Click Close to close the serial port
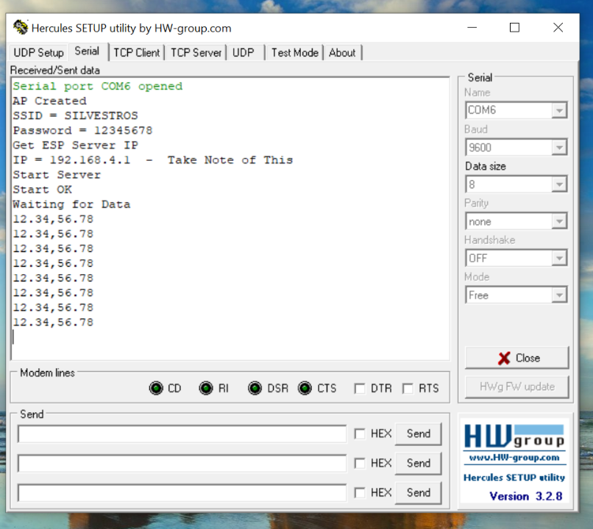593x529 pixels. pos(516,358)
